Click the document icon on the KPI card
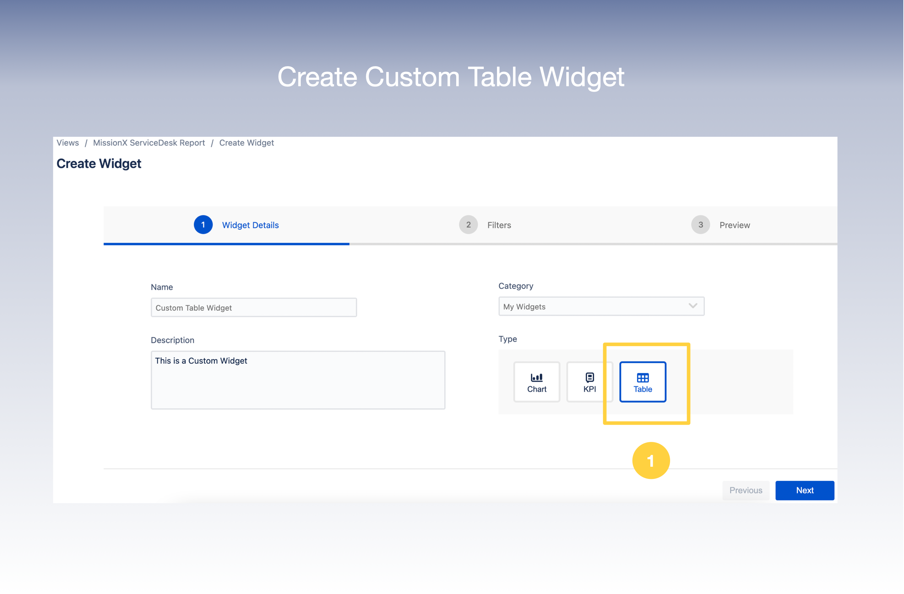 (x=589, y=377)
